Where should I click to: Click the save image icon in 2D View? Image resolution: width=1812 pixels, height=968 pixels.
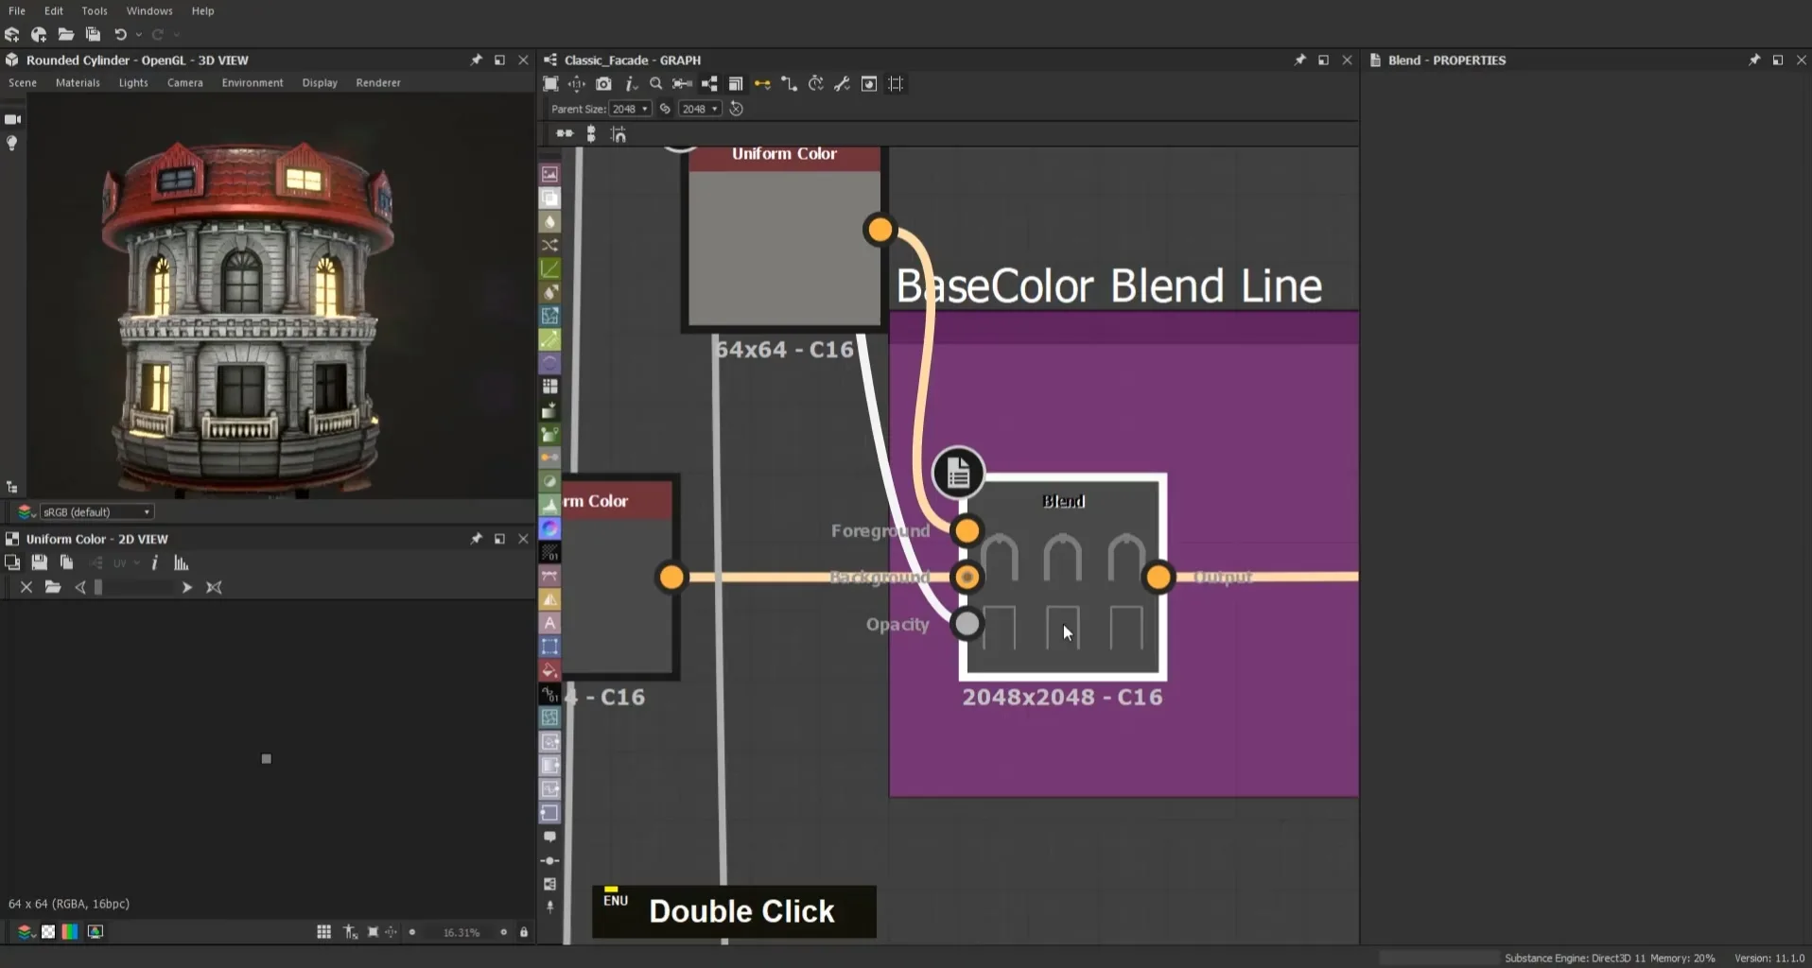click(39, 562)
